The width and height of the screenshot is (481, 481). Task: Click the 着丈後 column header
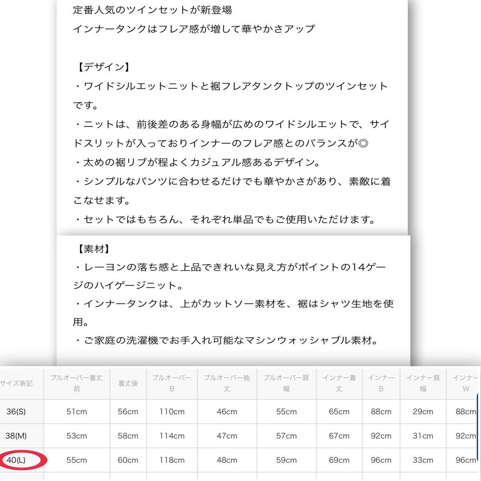click(x=128, y=383)
